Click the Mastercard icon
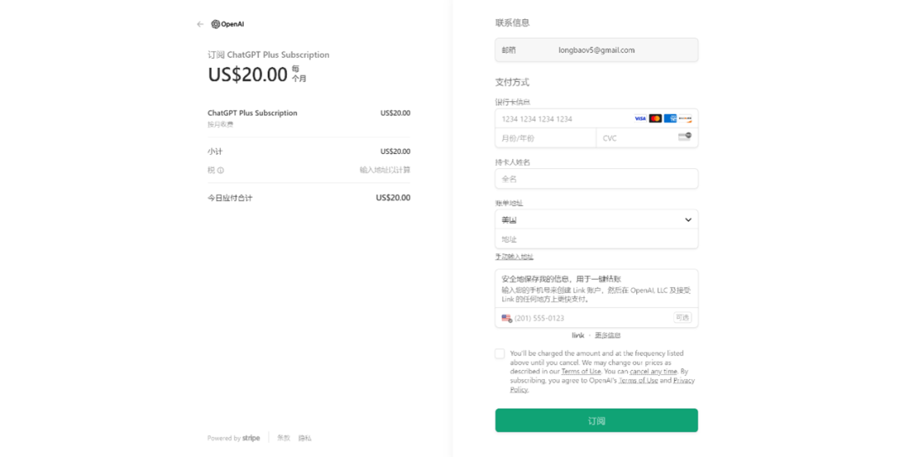This screenshot has width=904, height=457. point(655,119)
